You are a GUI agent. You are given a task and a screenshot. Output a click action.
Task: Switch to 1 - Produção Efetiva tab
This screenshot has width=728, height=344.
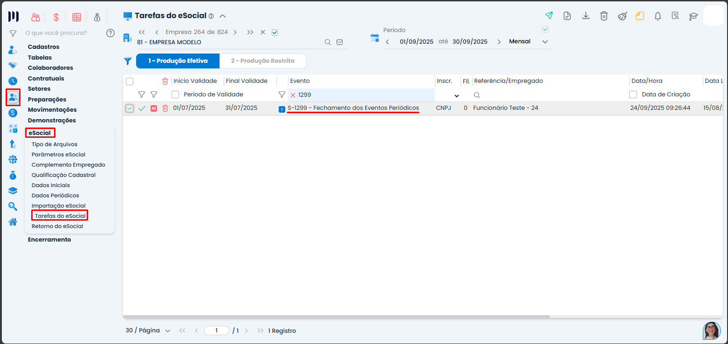[x=178, y=61]
